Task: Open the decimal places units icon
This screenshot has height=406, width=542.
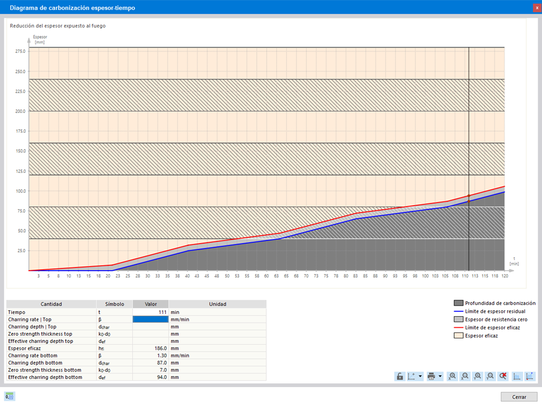Action: (9, 396)
